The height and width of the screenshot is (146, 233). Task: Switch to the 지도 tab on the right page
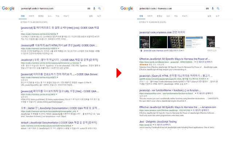point(176,16)
